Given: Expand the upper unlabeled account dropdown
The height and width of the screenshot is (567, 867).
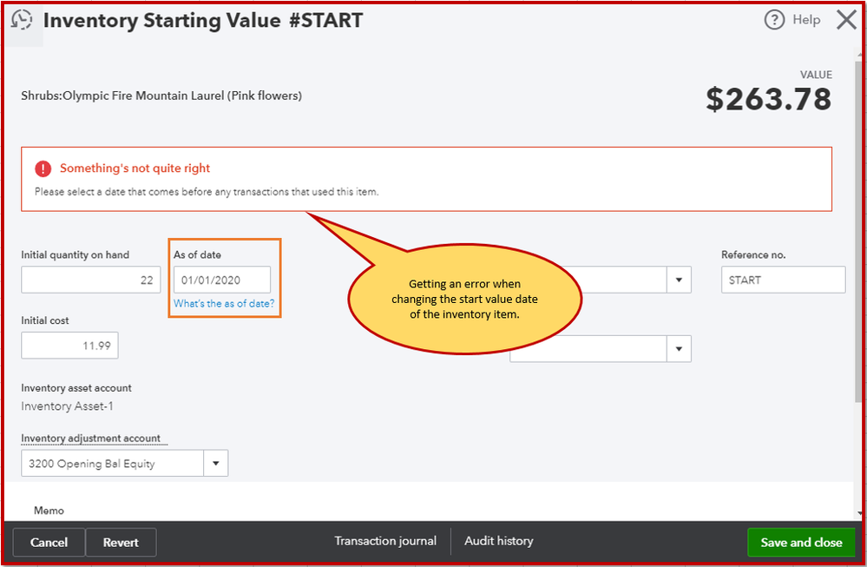Looking at the screenshot, I should [678, 280].
